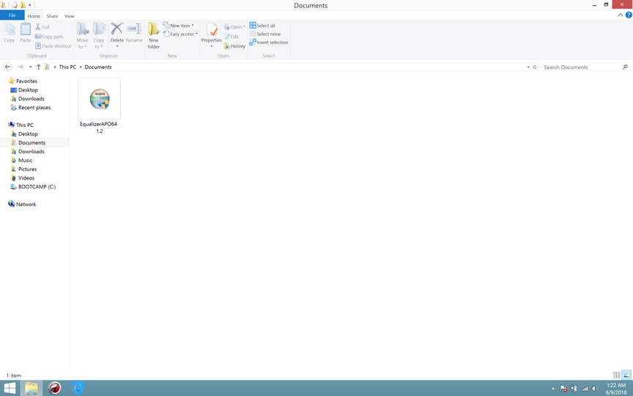
Task: Click Select none
Action: coord(265,34)
